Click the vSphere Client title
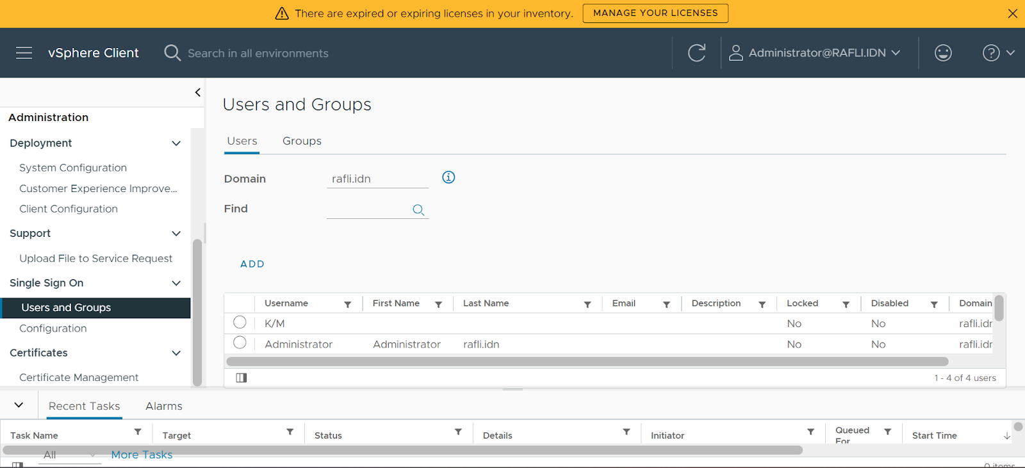 point(94,52)
